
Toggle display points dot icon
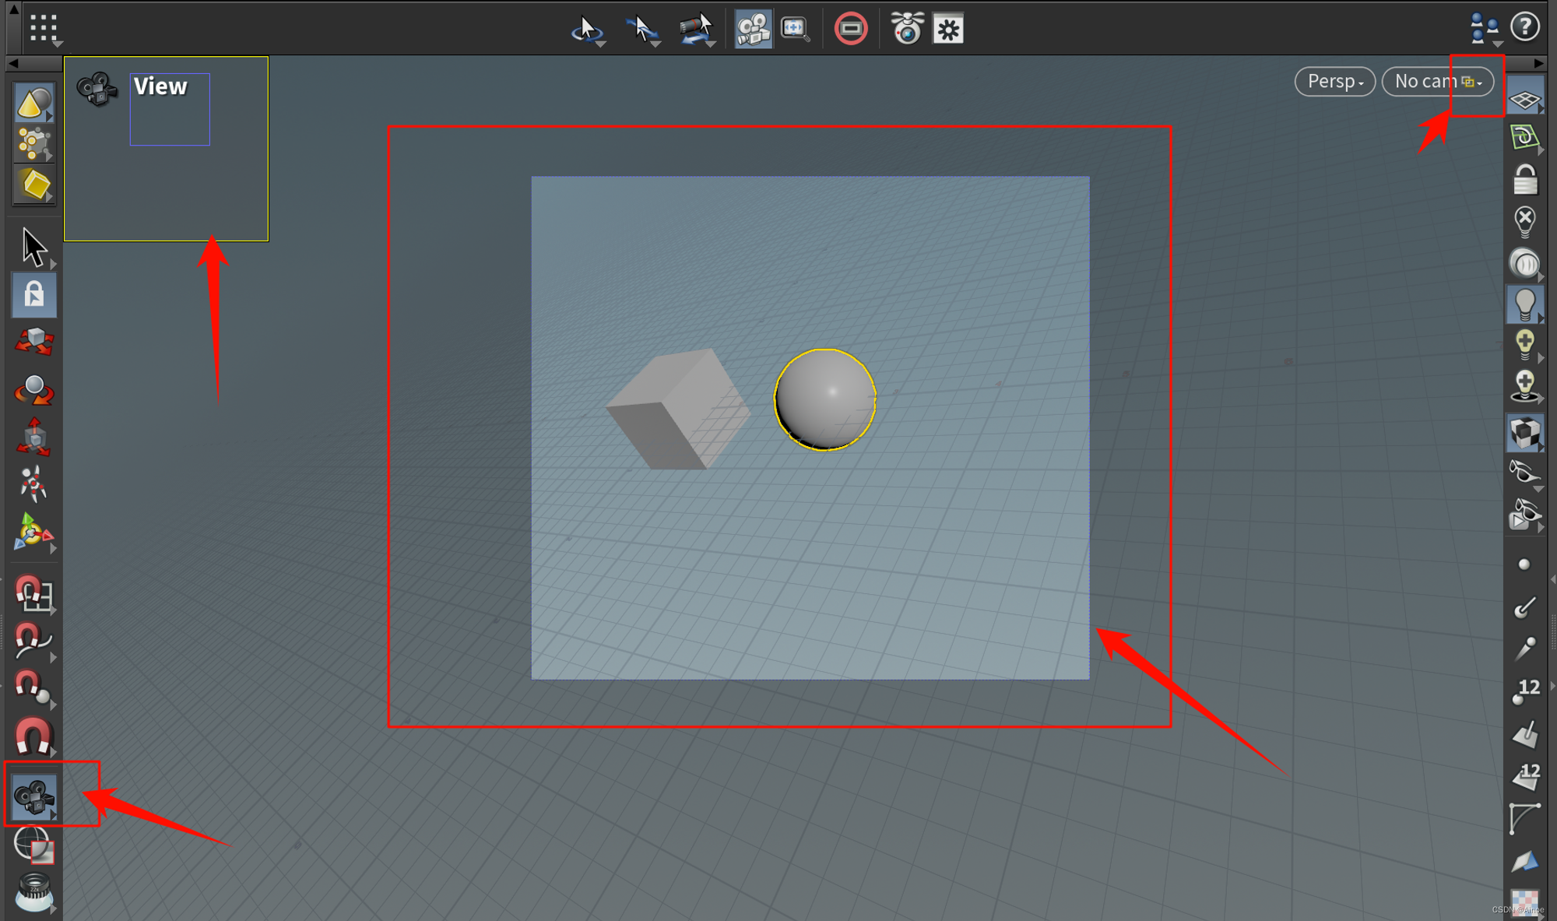coord(1524,564)
